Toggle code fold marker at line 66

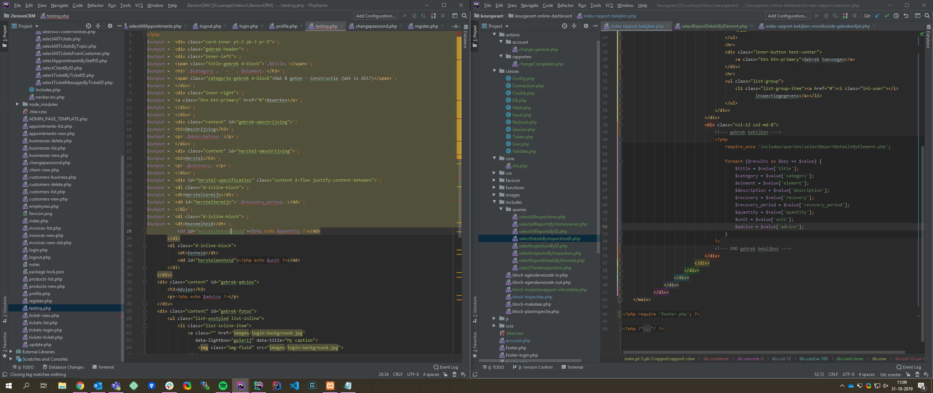click(x=621, y=329)
